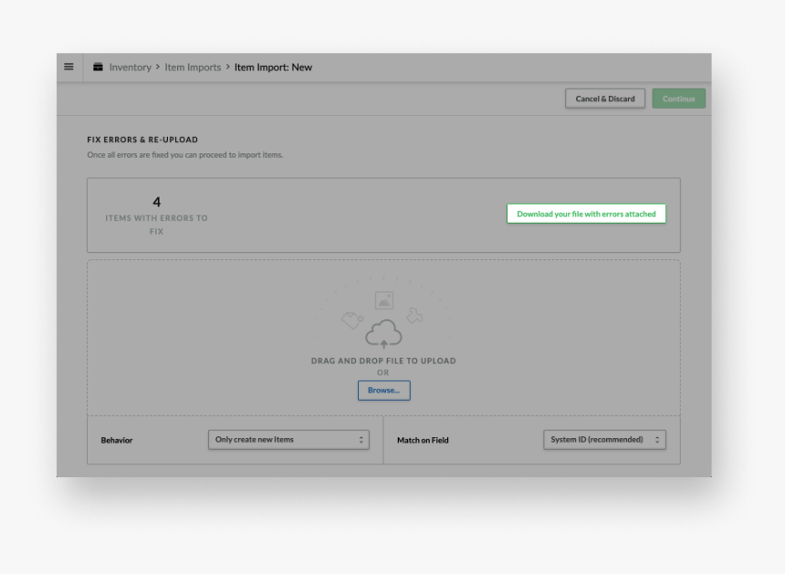Click the 'Drag and drop file to upload' text
The image size is (785, 574).
point(383,360)
